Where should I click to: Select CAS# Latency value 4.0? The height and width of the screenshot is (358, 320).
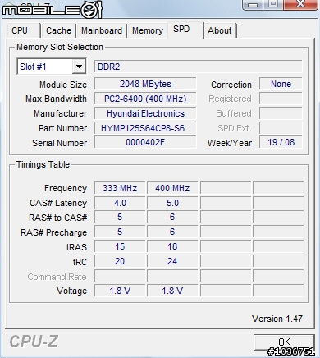(x=120, y=203)
